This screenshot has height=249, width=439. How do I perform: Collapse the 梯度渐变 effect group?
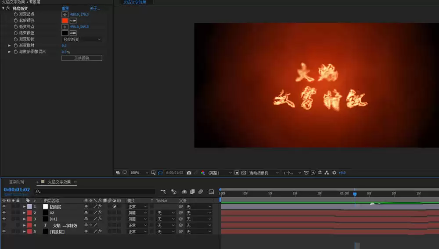pos(3,8)
